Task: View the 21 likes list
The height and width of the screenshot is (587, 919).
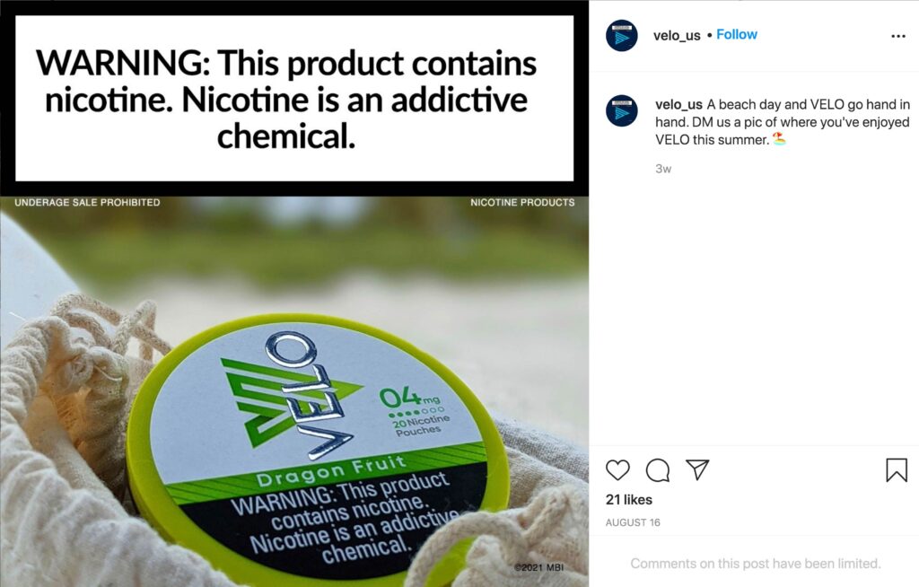Action: (629, 500)
